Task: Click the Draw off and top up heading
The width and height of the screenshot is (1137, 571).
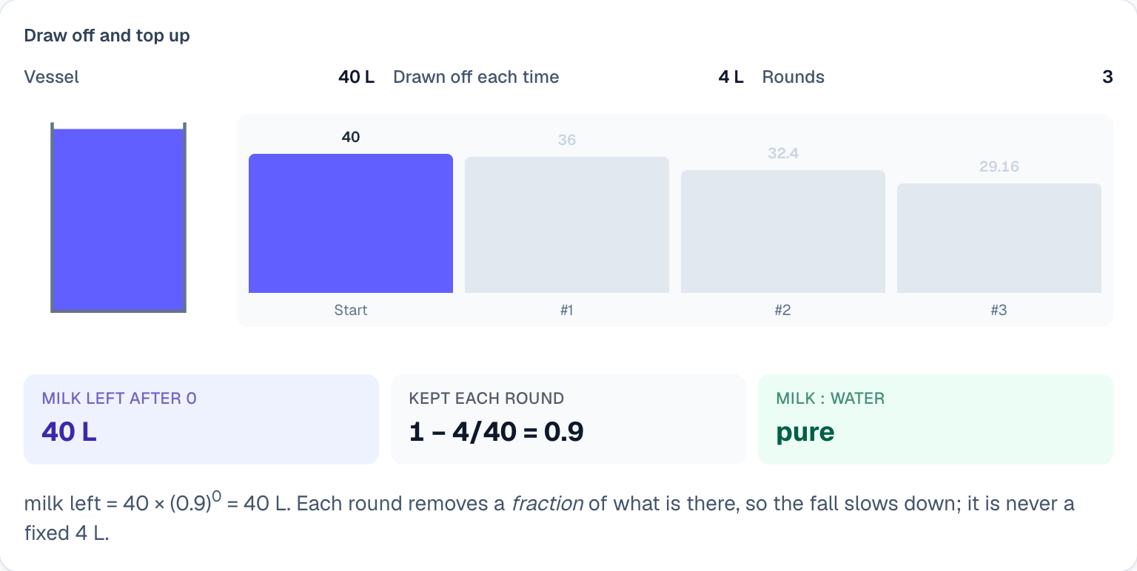Action: [107, 36]
